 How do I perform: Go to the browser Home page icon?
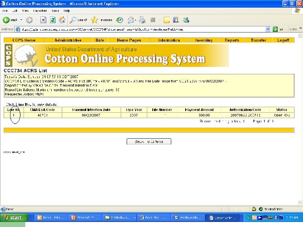62,20
